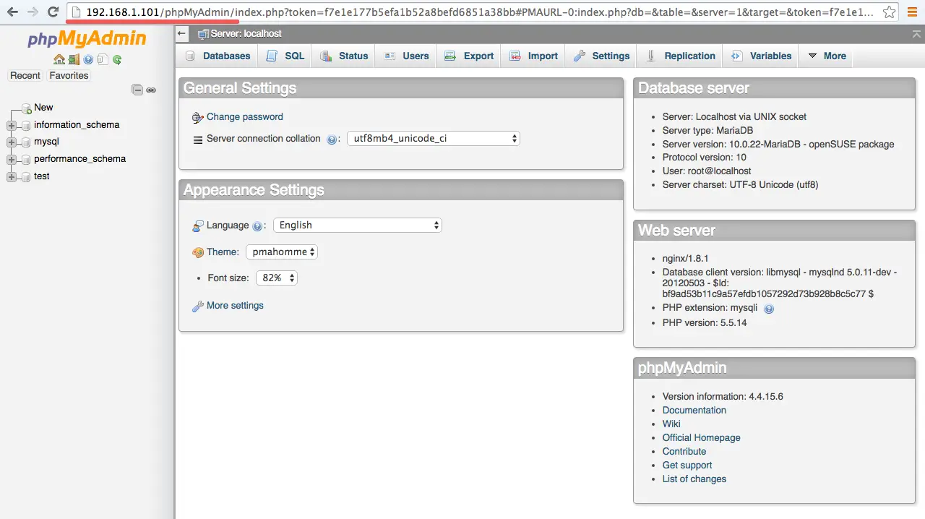Viewport: 925px width, 519px height.
Task: Click the phpMyAdmin logo
Action: click(x=87, y=38)
